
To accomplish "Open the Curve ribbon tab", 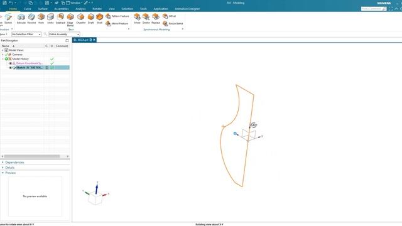I will click(x=28, y=9).
